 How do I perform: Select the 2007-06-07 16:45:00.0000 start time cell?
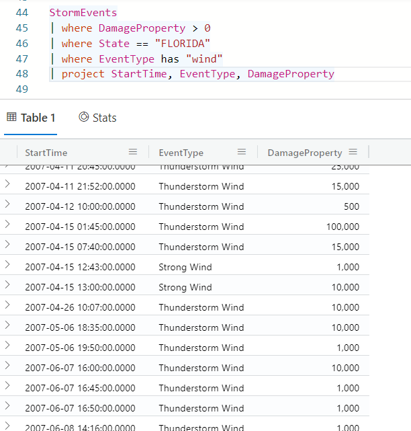(x=80, y=388)
